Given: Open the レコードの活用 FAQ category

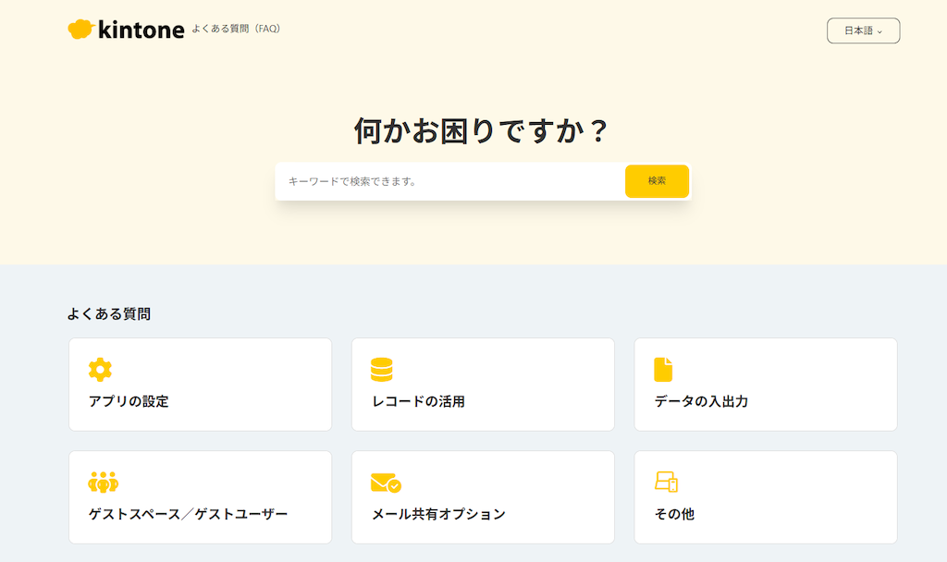Looking at the screenshot, I should coord(483,385).
